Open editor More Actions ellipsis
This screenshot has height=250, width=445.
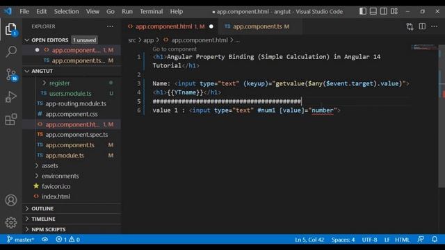tap(435, 26)
